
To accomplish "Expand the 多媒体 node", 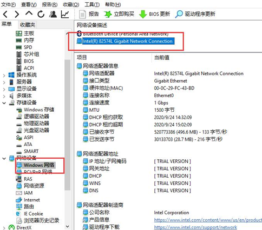I will click(4, 96).
